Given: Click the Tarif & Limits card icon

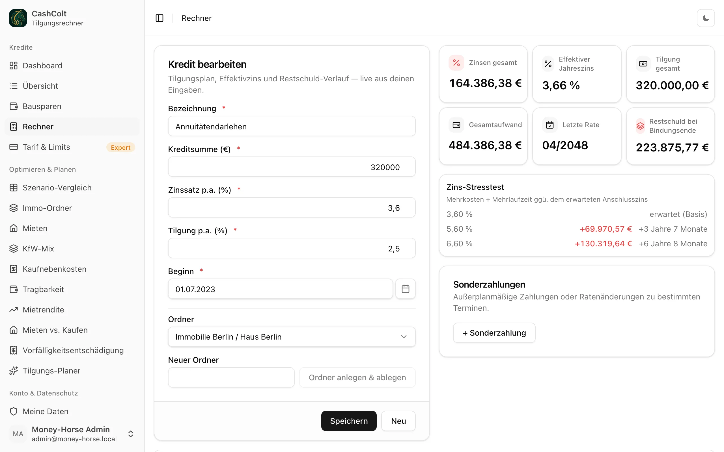Looking at the screenshot, I should pos(14,147).
